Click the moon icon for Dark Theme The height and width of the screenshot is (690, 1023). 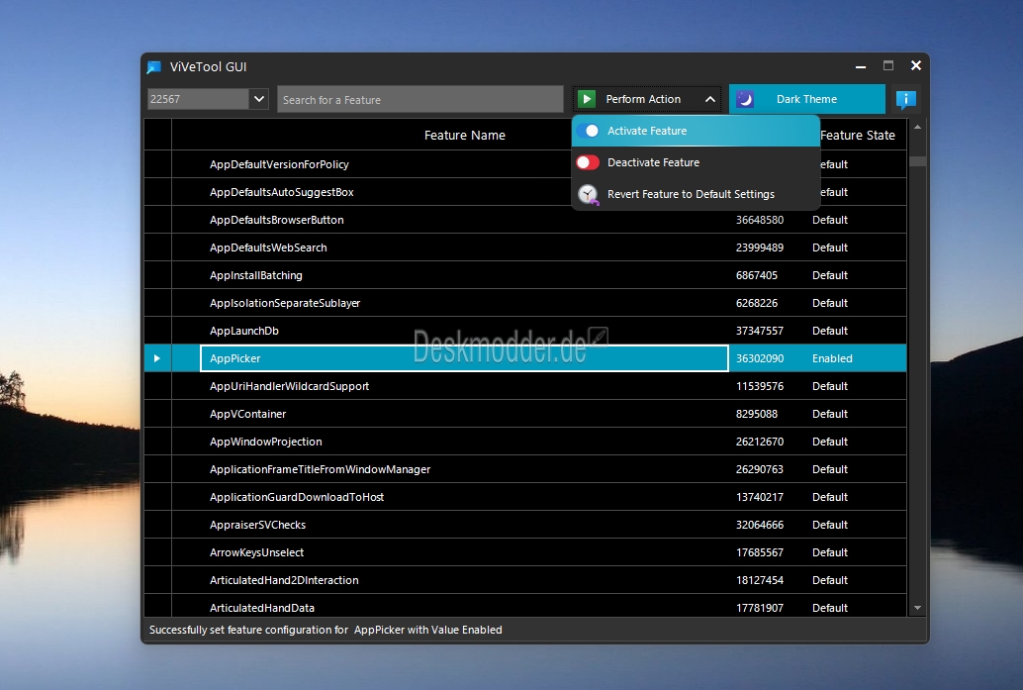744,99
